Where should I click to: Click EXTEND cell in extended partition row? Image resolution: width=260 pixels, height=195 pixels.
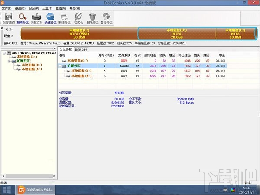click(124, 66)
